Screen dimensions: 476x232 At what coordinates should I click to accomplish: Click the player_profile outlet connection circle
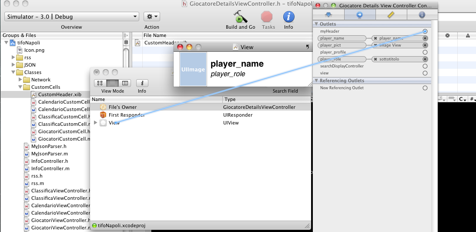click(425, 52)
